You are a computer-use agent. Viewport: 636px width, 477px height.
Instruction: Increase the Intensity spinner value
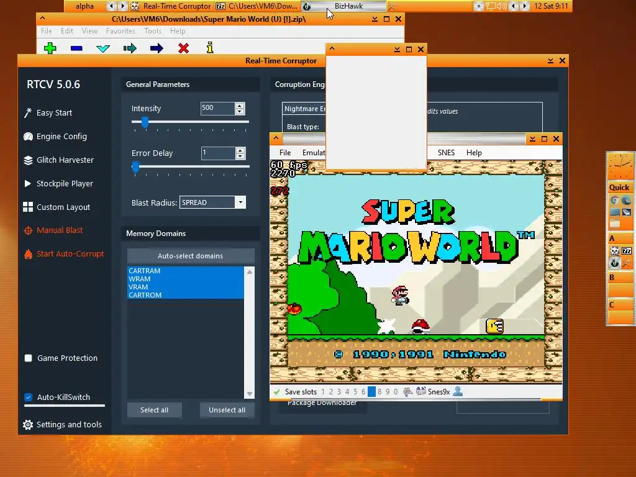point(240,106)
